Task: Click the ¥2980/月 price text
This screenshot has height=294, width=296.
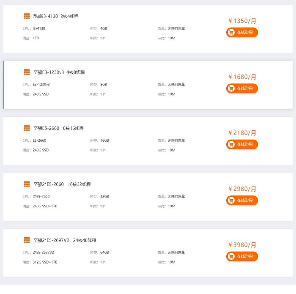Action: coord(242,189)
